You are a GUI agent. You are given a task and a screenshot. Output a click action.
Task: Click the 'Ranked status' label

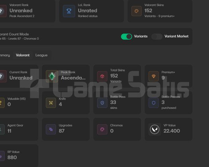coord(88,16)
